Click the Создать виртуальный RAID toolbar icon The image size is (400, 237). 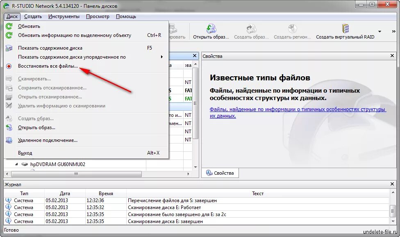[x=345, y=29]
